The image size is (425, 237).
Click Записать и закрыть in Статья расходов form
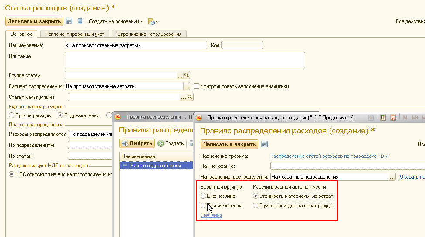[34, 21]
